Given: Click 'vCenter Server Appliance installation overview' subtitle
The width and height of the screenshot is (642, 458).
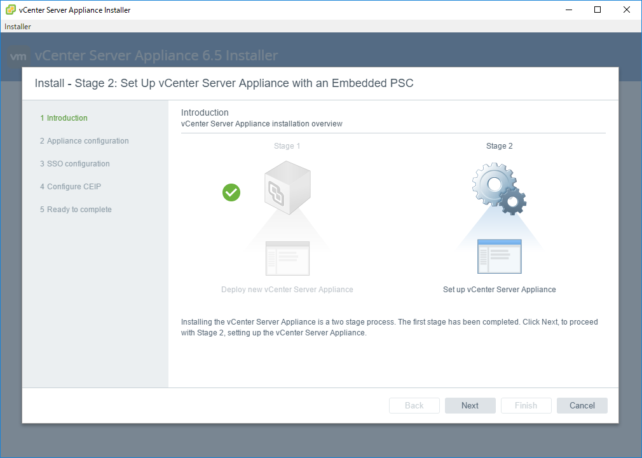Looking at the screenshot, I should (x=262, y=124).
